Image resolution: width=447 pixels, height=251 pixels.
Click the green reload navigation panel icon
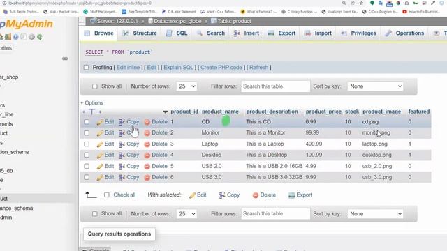pos(40,37)
